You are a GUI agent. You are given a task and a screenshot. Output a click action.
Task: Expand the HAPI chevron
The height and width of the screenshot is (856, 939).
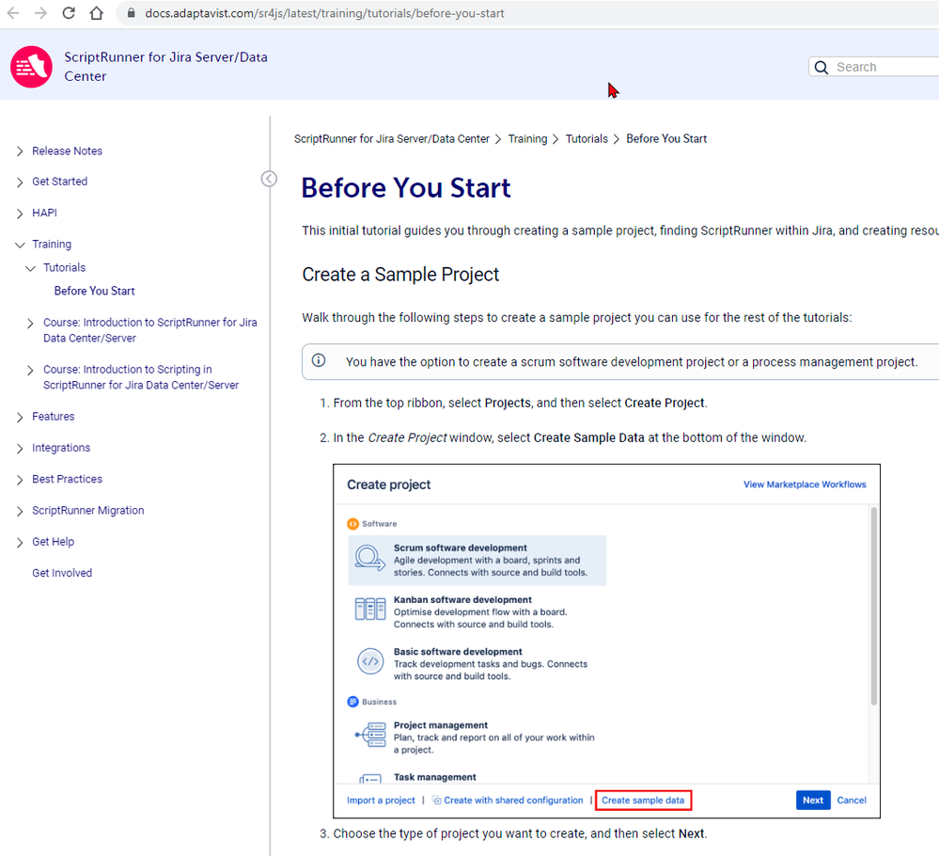click(20, 214)
